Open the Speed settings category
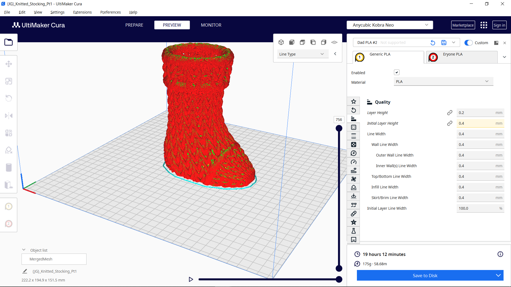Image resolution: width=511 pixels, height=287 pixels. pos(353,162)
